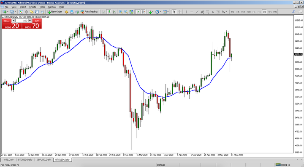Select the trendline drawing tool

coord(197,12)
